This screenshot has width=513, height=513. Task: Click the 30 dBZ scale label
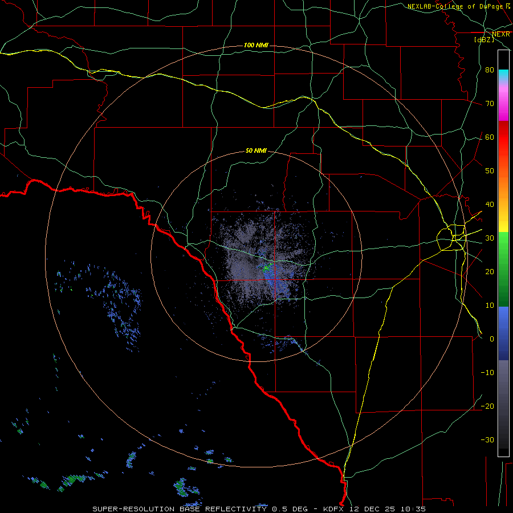[x=490, y=238]
